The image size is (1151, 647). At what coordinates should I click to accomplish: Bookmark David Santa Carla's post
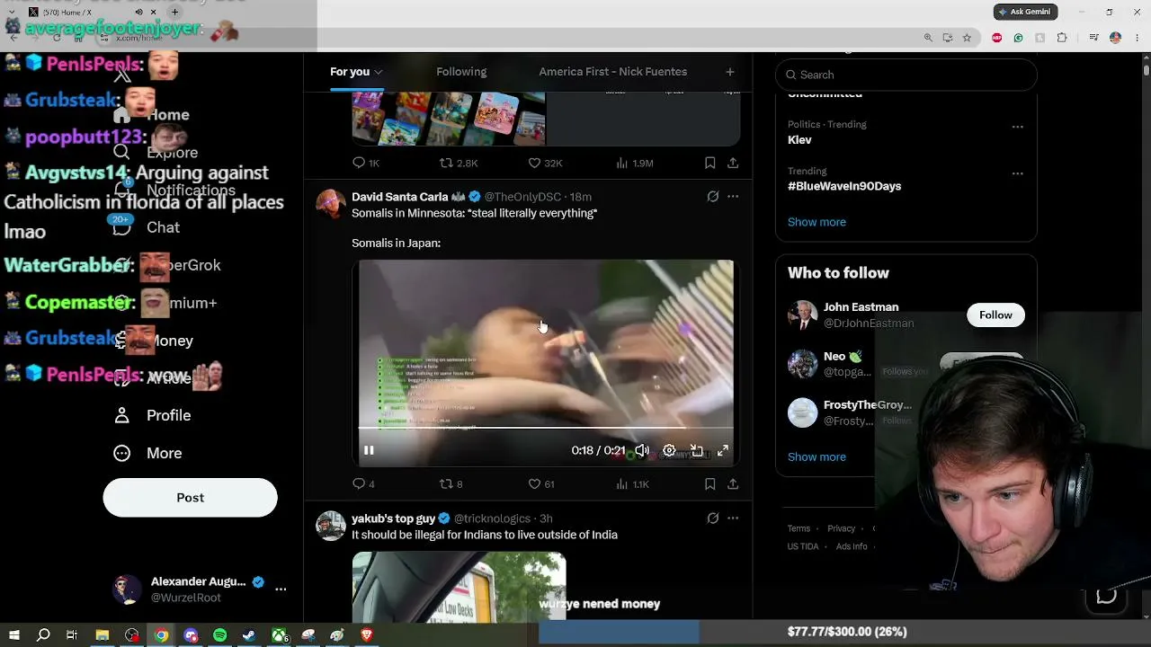pos(709,484)
